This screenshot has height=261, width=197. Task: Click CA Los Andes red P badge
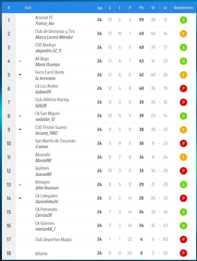(183, 88)
